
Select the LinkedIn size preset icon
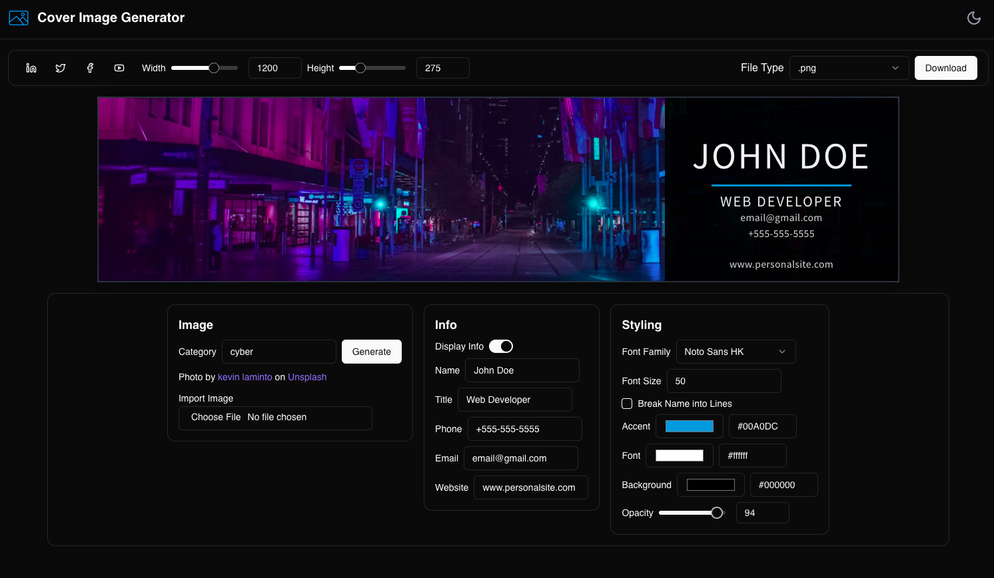click(x=31, y=68)
